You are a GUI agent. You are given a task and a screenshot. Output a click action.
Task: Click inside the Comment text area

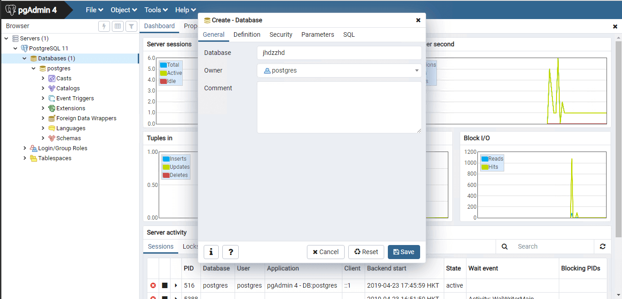(339, 107)
